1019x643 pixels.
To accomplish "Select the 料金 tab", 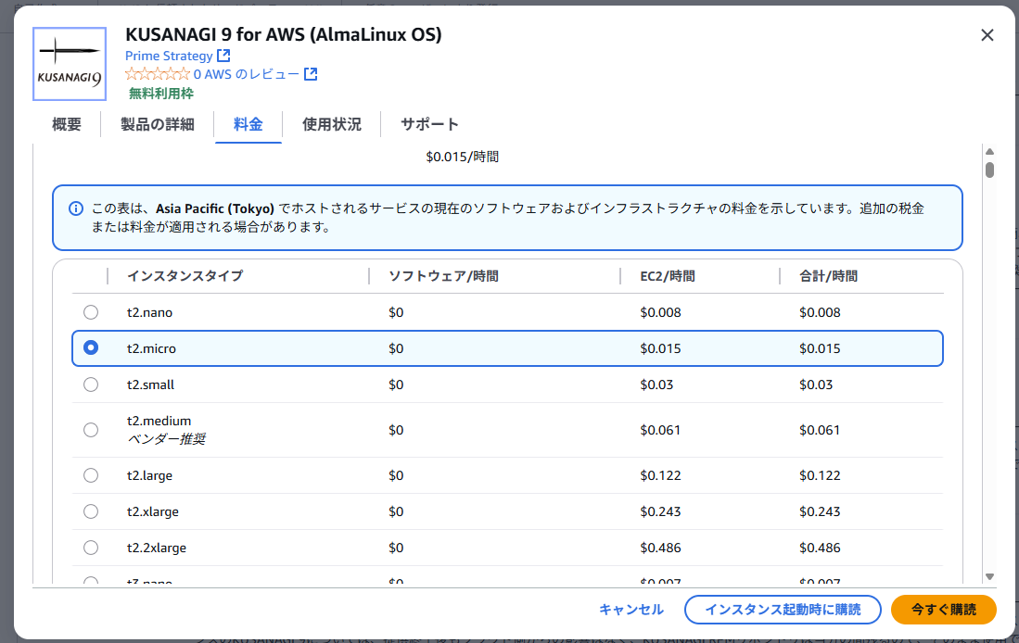I will pyautogui.click(x=248, y=124).
